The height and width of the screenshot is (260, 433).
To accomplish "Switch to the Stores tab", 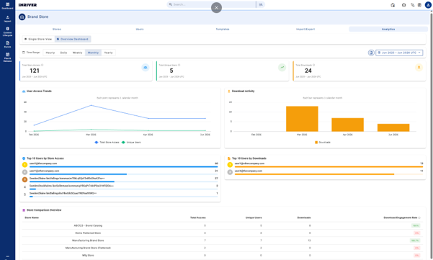I will pyautogui.click(x=57, y=30).
